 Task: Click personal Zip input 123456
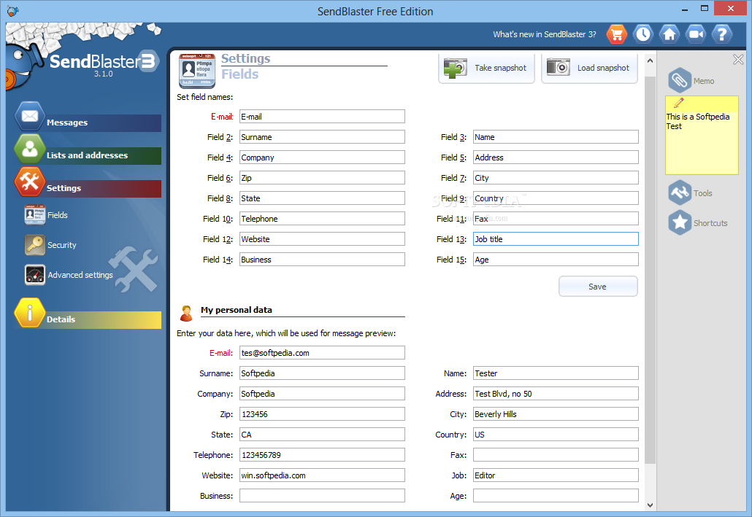[x=322, y=414]
